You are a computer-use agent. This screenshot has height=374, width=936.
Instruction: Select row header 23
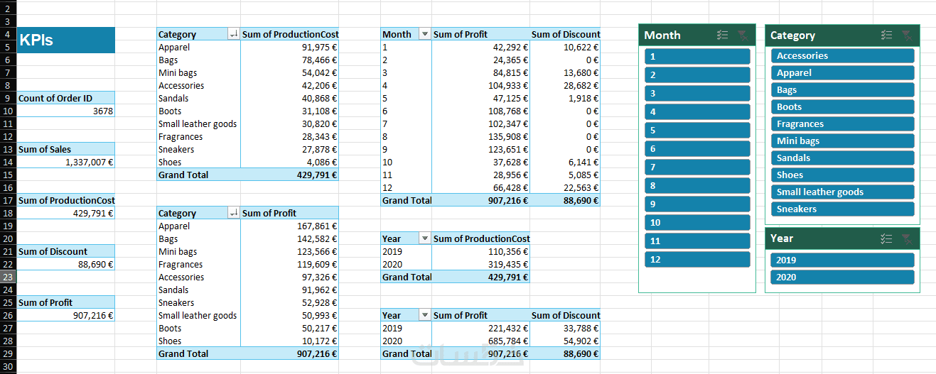7,277
